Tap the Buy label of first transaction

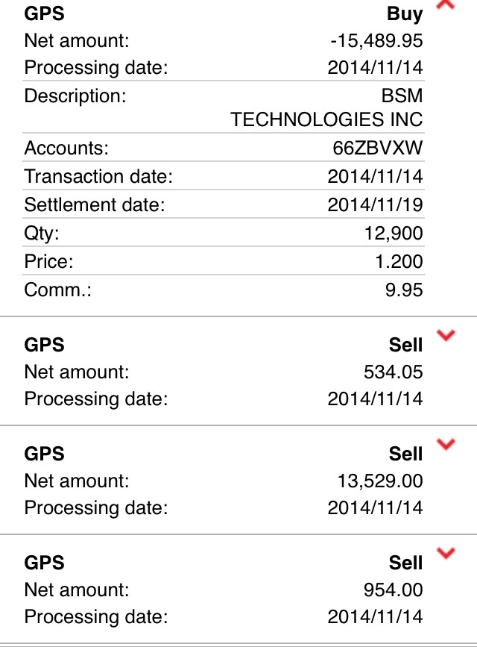[405, 13]
